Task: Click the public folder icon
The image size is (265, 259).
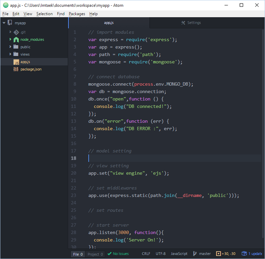Action: tap(16, 47)
